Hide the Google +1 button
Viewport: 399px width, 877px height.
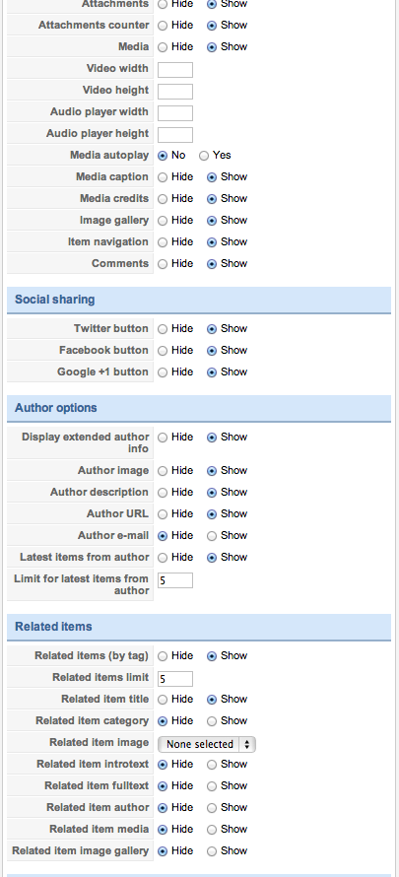(163, 372)
